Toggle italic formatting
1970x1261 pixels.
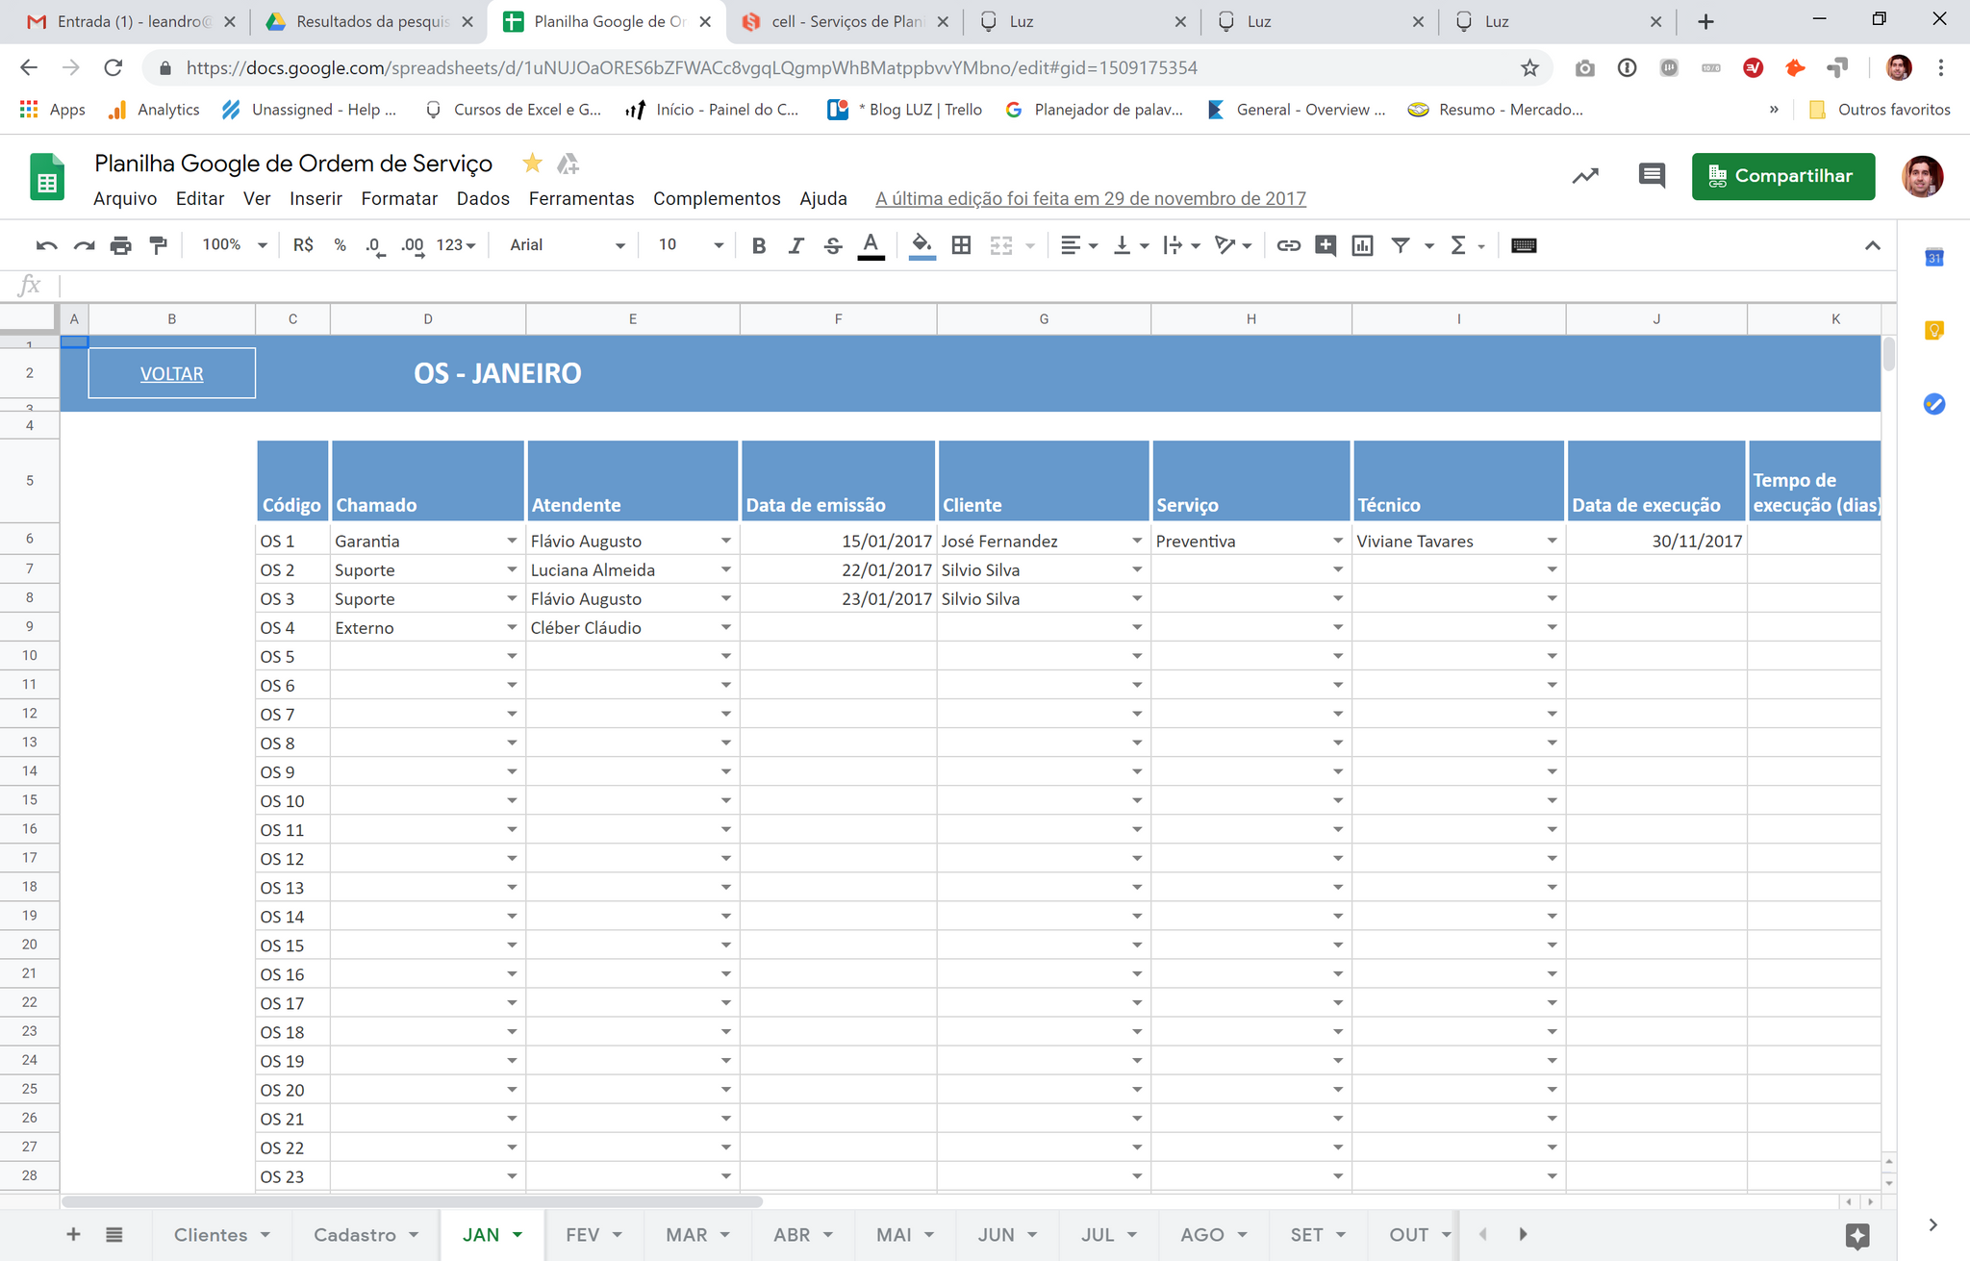coord(796,245)
